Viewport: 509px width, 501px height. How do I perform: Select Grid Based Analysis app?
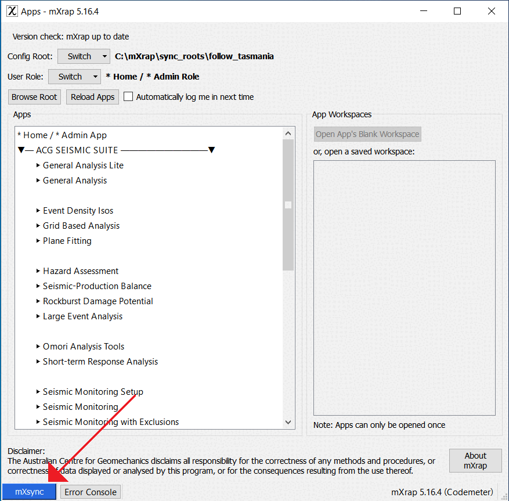(81, 226)
